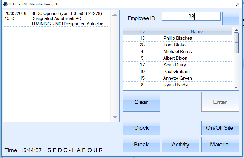Select Tom Bloke row in the list
This screenshot has height=158, width=244.
(x=174, y=45)
